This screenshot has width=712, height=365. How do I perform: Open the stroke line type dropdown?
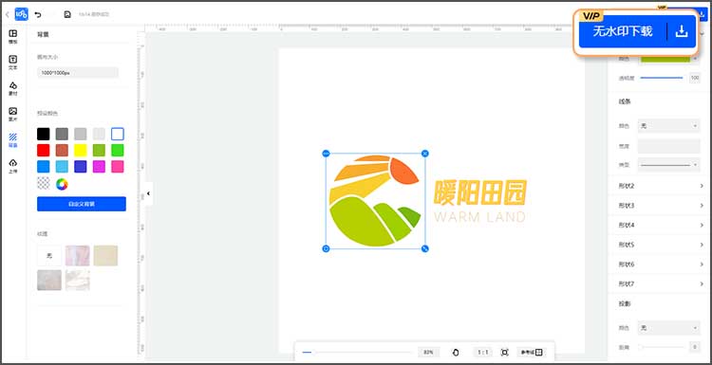coord(668,165)
